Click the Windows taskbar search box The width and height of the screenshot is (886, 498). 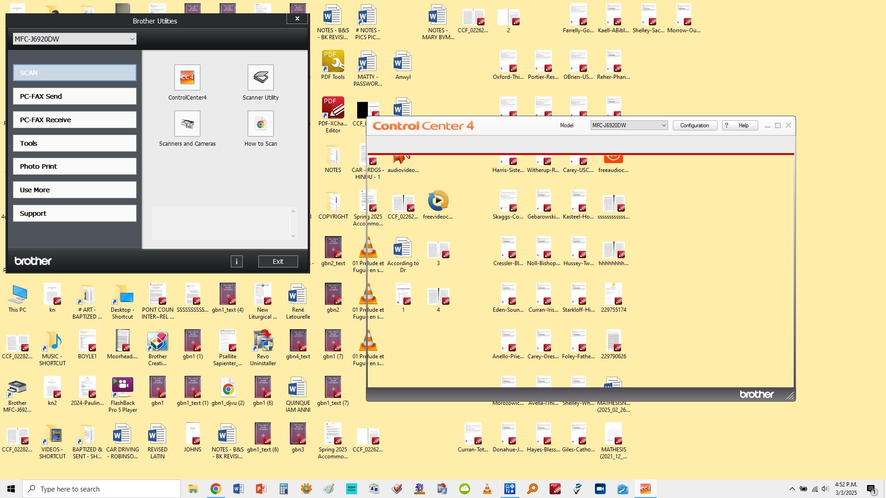(102, 489)
